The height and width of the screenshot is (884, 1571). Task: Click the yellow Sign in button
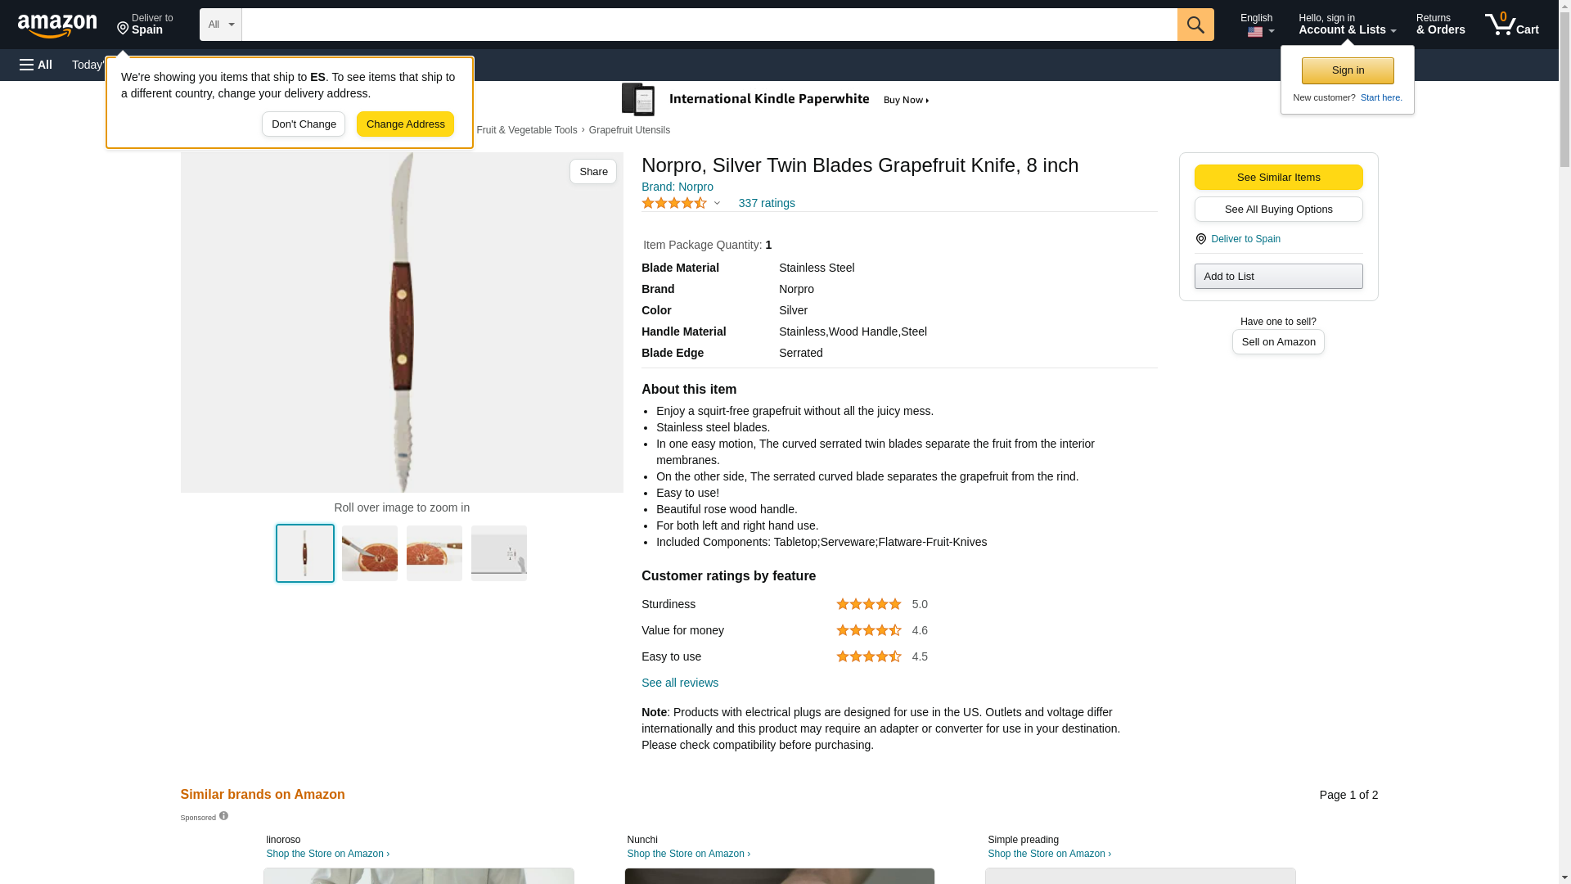pos(1347,70)
